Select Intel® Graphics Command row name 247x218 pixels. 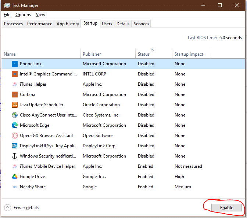tap(49, 74)
